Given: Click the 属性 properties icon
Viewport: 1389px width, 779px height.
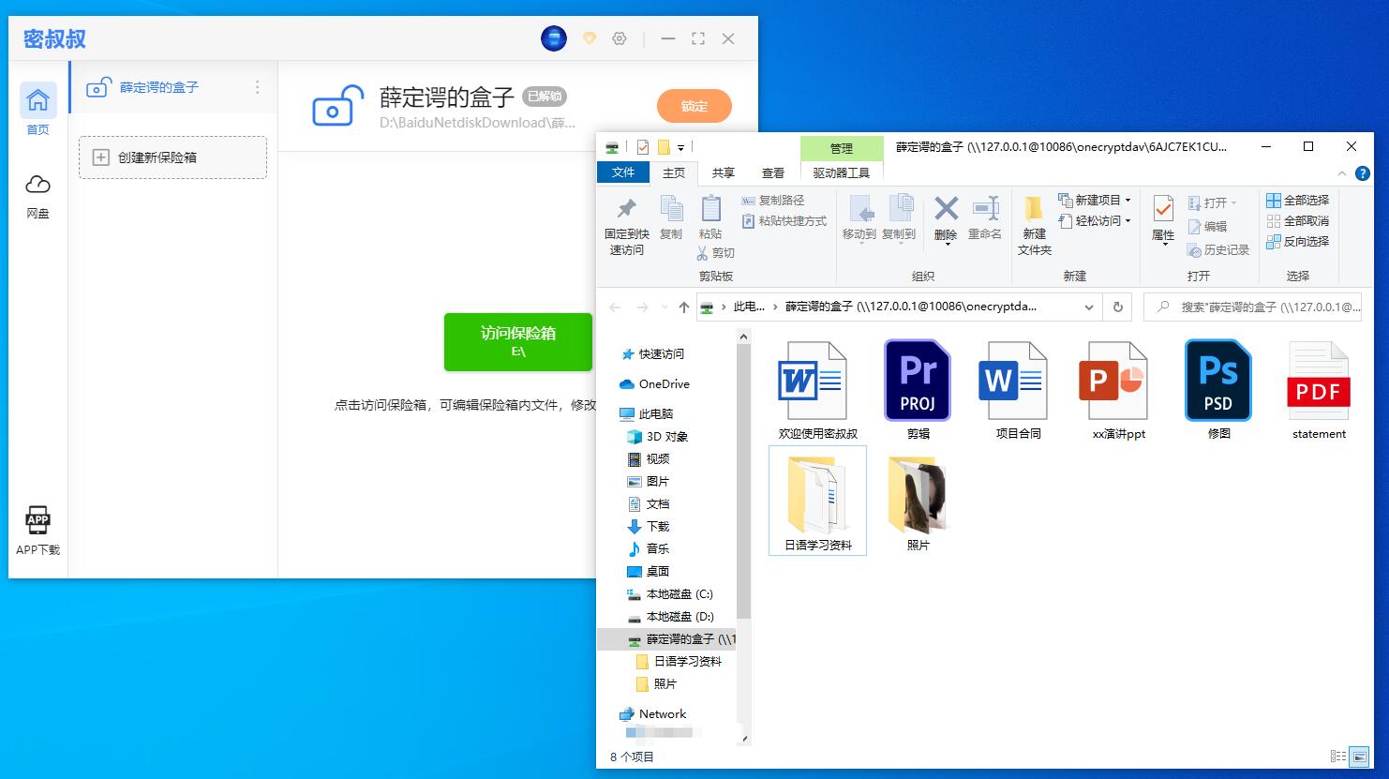Looking at the screenshot, I should tap(1162, 210).
